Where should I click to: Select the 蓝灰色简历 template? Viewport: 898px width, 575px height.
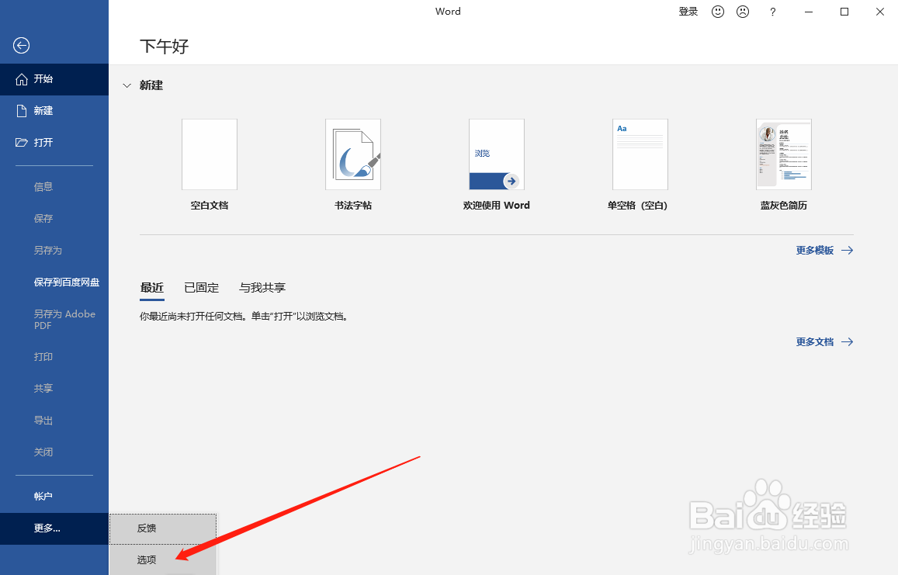click(784, 154)
